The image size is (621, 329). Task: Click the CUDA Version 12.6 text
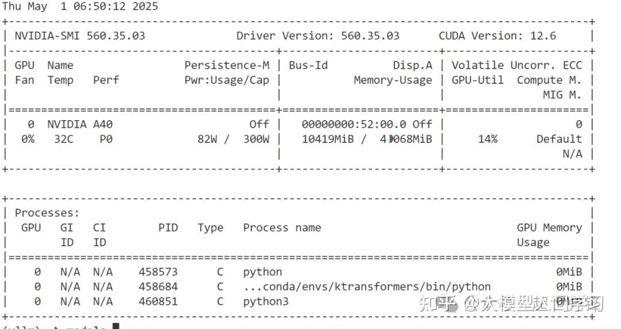497,36
